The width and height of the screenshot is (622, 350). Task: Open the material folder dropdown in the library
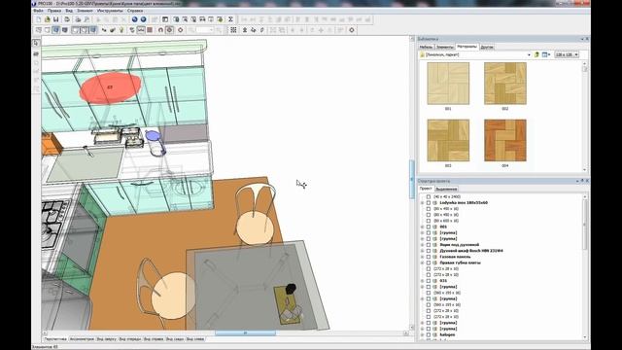pos(529,54)
